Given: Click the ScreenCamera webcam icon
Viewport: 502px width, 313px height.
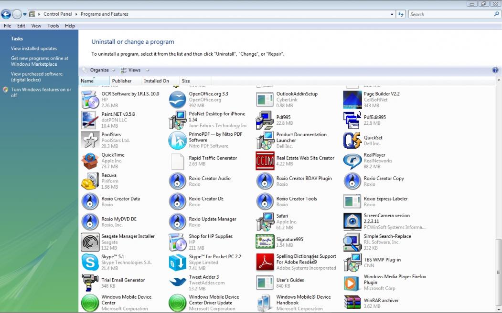Looking at the screenshot, I should pyautogui.click(x=352, y=222).
